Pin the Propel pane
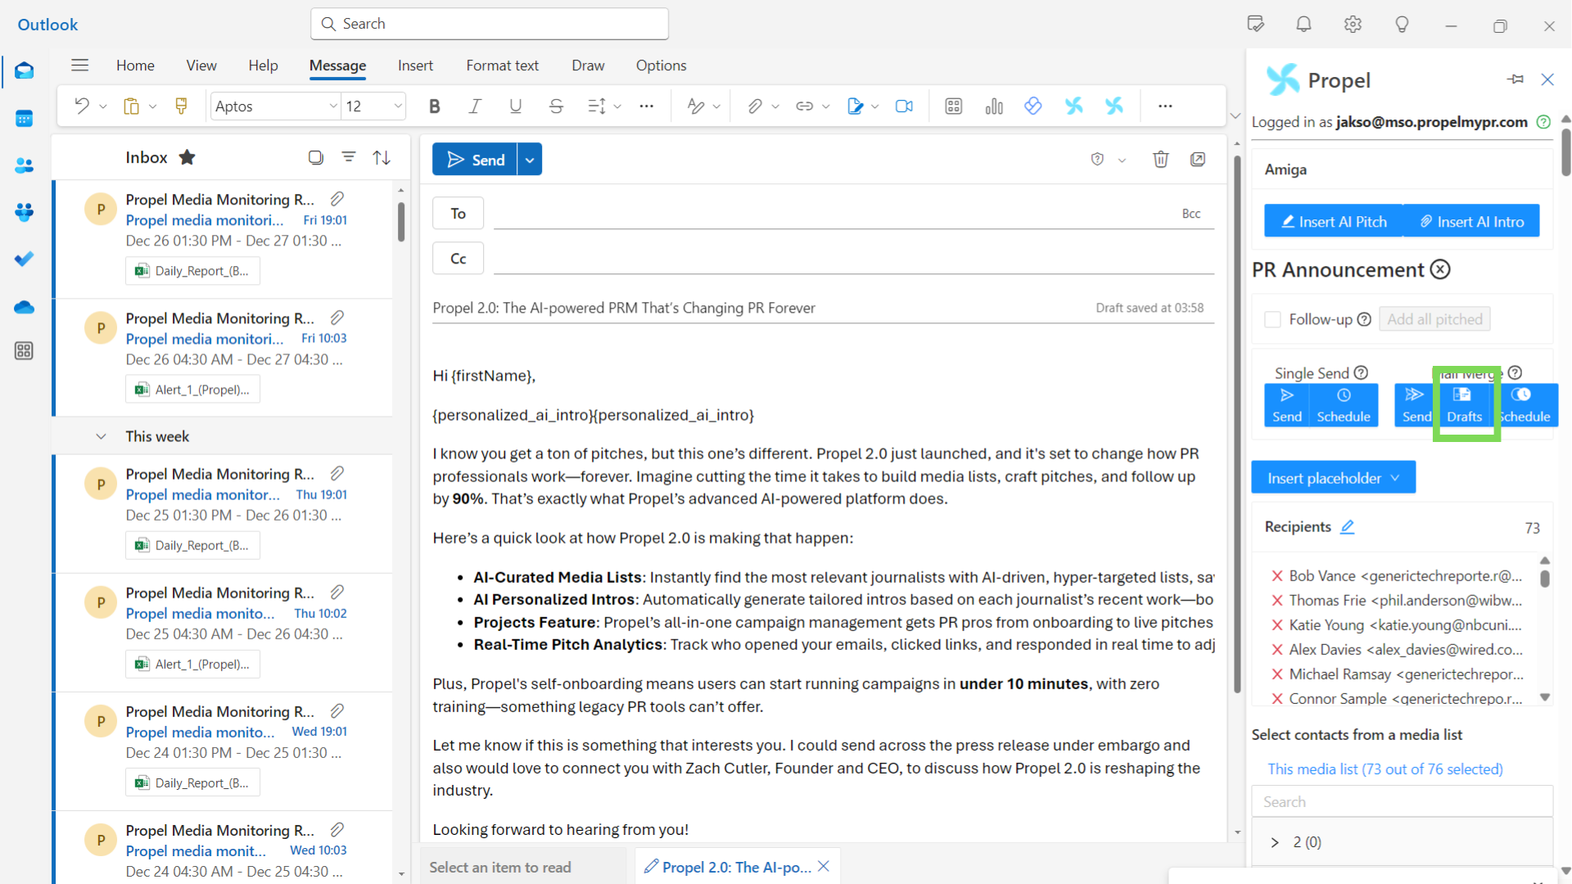 coord(1516,79)
